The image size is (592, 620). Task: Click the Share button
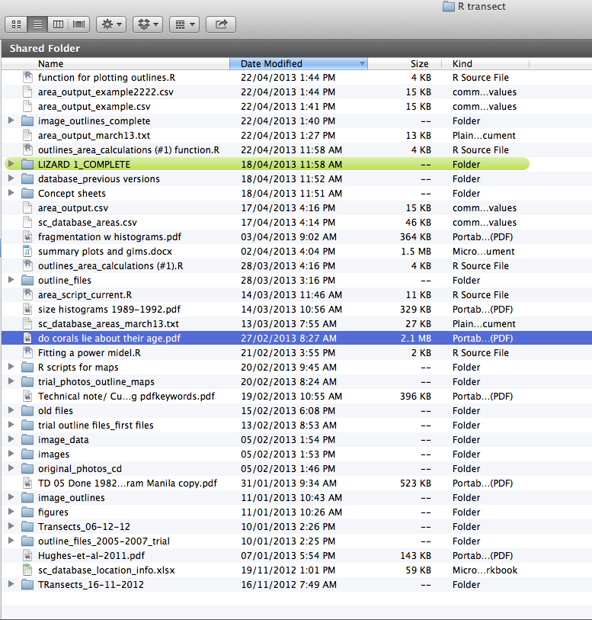click(221, 24)
